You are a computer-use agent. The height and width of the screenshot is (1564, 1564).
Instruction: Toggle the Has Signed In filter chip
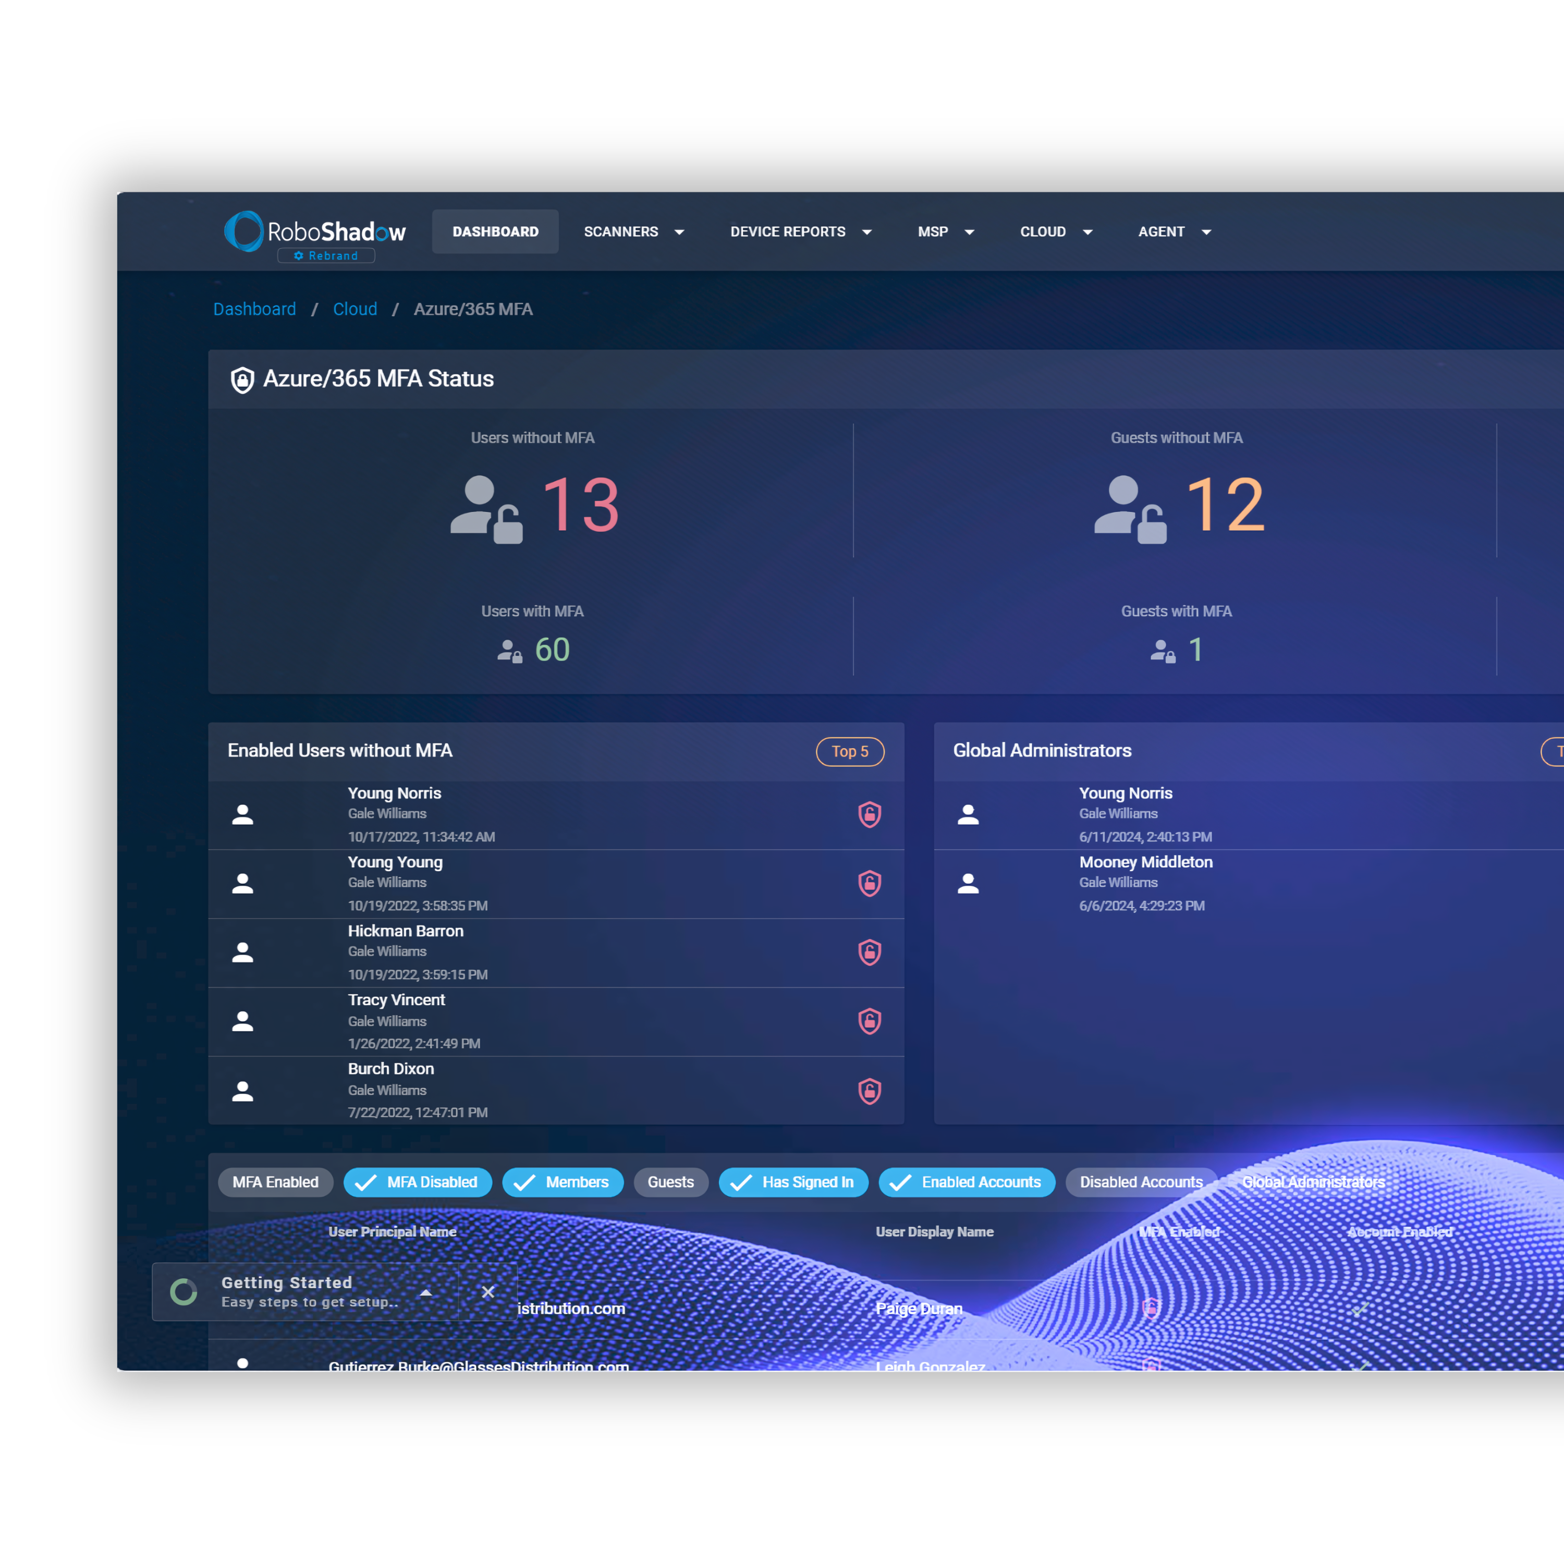point(793,1182)
